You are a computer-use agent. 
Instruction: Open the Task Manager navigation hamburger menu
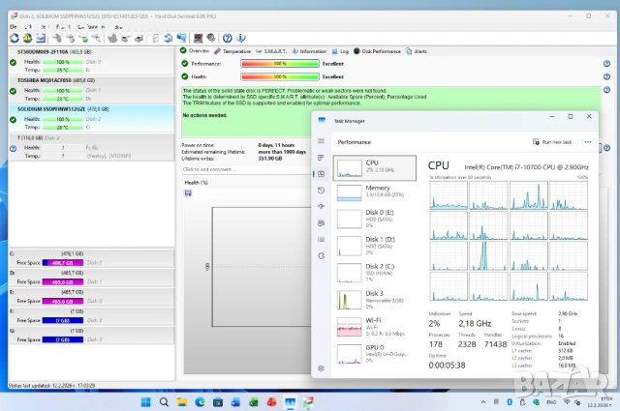pos(321,140)
